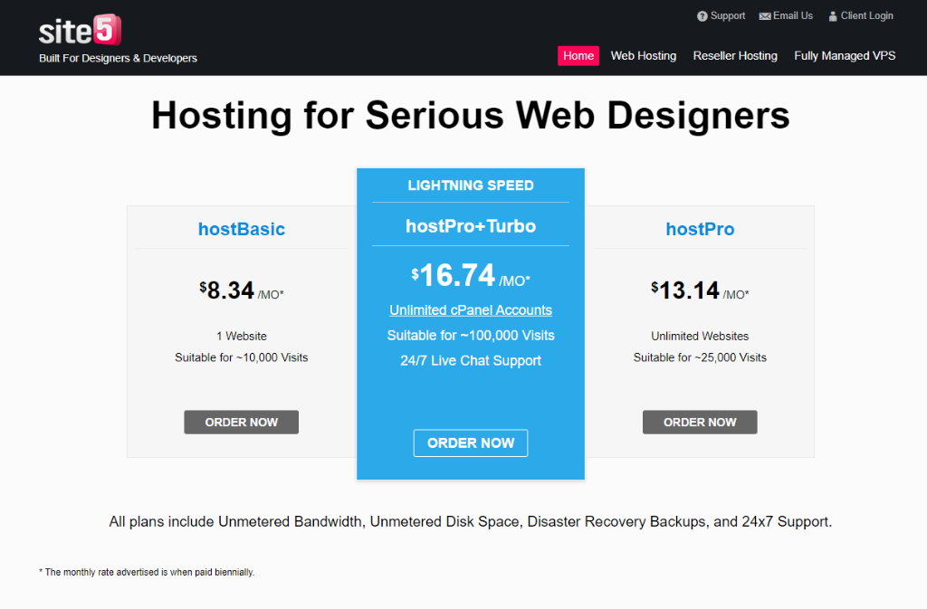Click the biennial monthly rate footnote
This screenshot has width=927, height=609.
click(147, 572)
